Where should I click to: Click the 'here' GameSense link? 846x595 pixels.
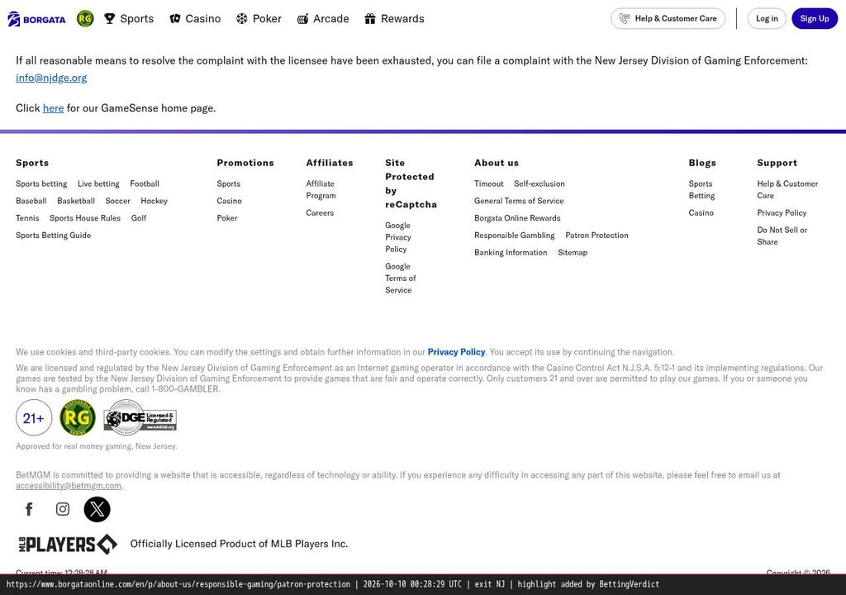[x=54, y=108]
